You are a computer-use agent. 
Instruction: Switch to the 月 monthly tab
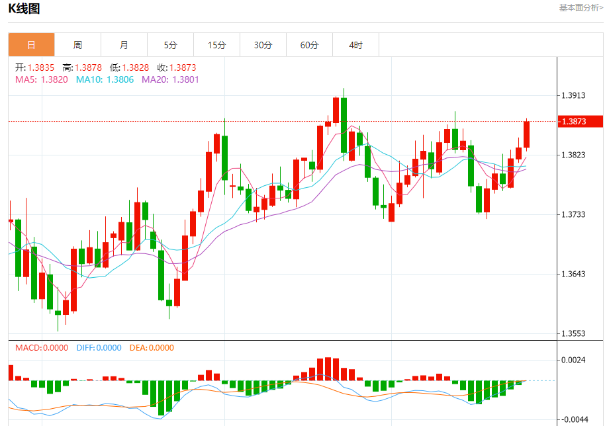[124, 45]
